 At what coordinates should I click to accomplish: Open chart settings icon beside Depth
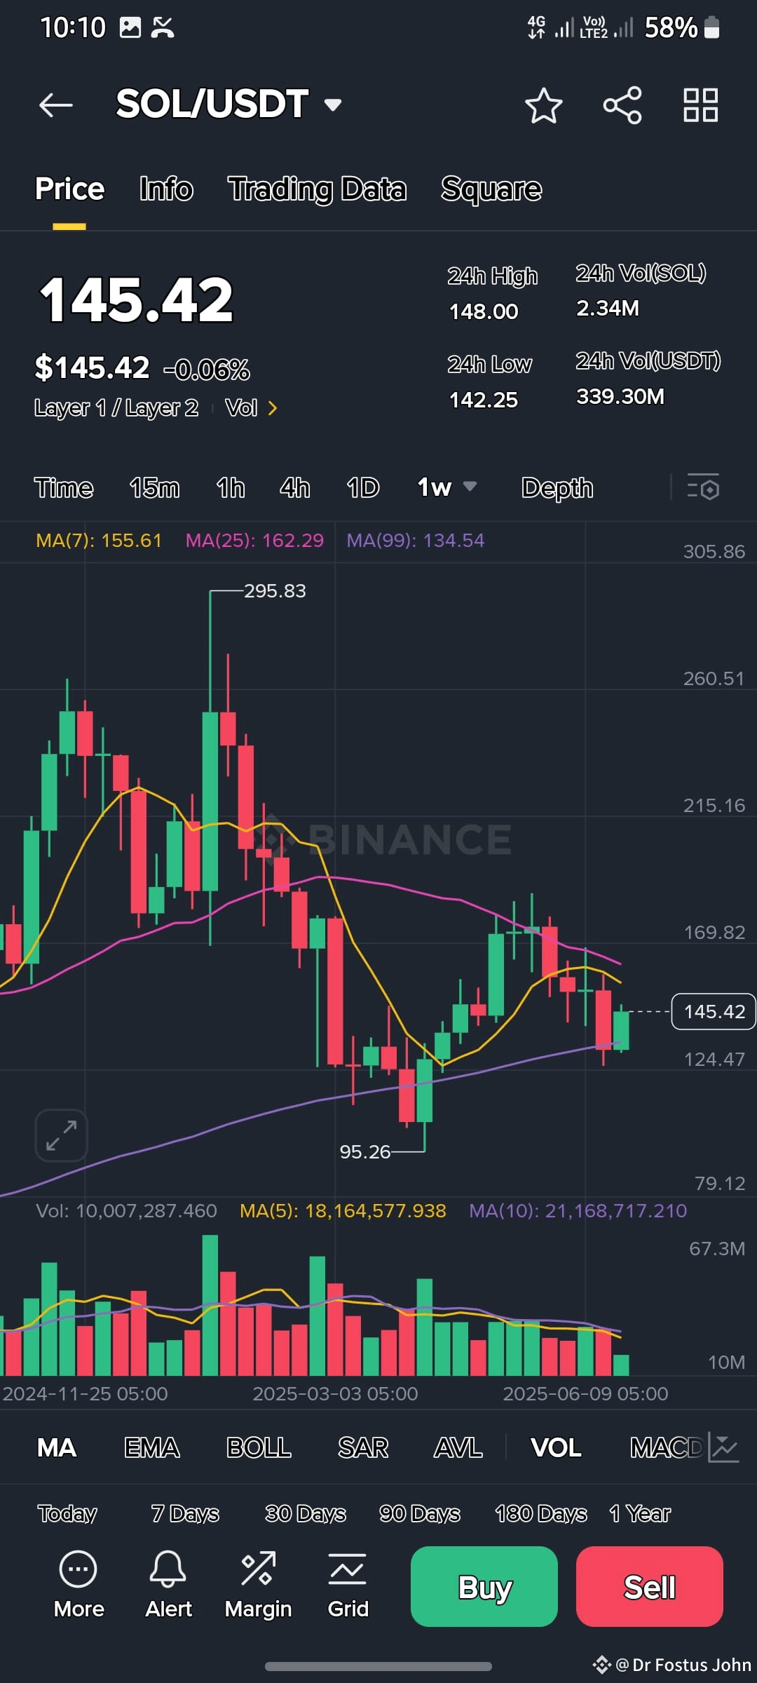[x=704, y=487]
